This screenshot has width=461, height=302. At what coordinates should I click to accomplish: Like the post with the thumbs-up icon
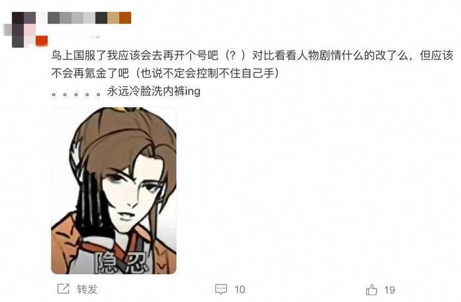(371, 289)
